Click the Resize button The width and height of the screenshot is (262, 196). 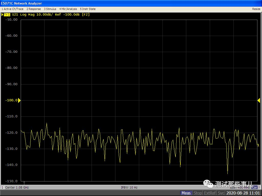(256, 9)
